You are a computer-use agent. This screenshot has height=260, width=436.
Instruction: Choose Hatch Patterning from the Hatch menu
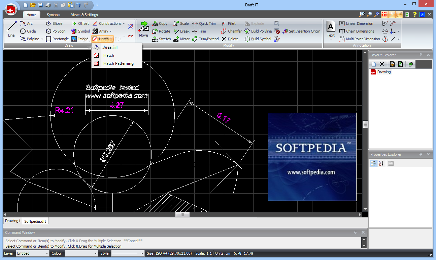coord(118,63)
